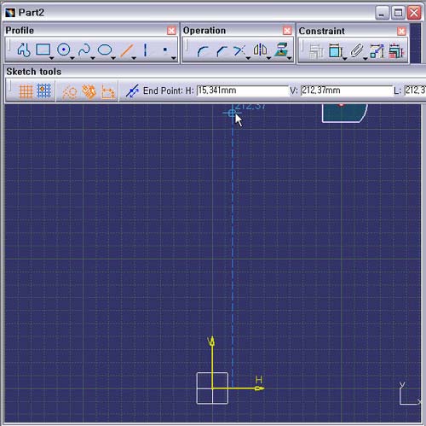The image size is (426, 426).
Task: Click the V coordinate value field
Action: [346, 90]
